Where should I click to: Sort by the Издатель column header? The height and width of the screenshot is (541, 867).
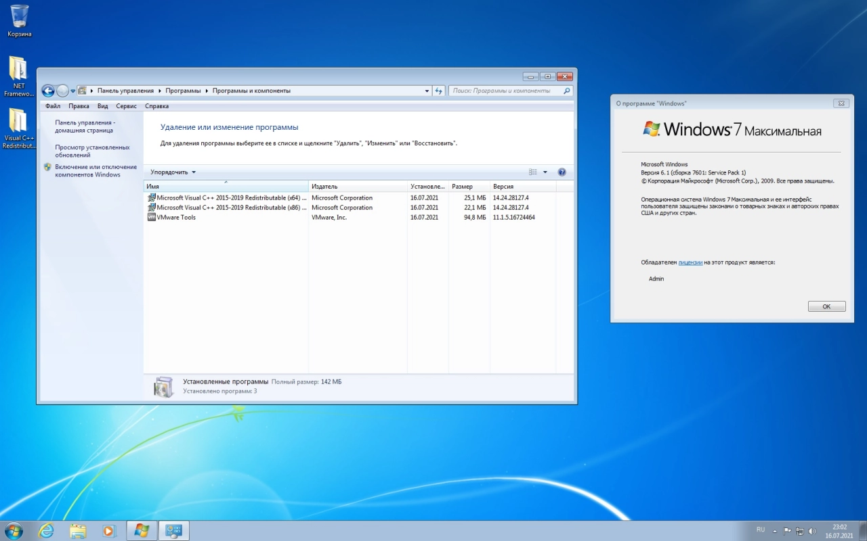[358, 187]
